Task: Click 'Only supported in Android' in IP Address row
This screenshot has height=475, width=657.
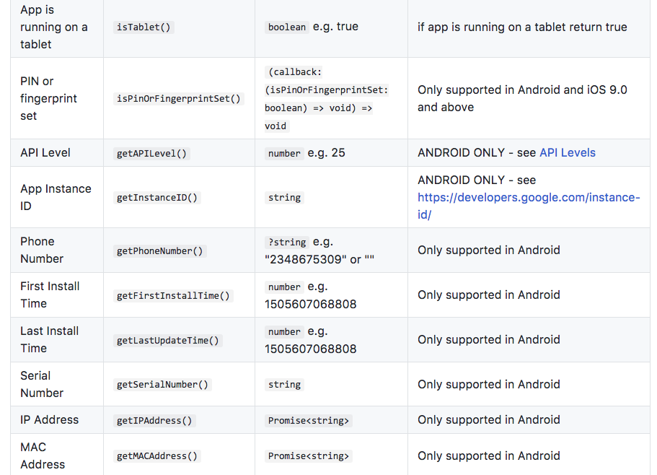Action: pos(488,420)
